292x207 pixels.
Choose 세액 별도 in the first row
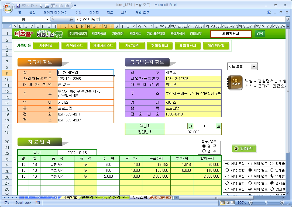250,164
